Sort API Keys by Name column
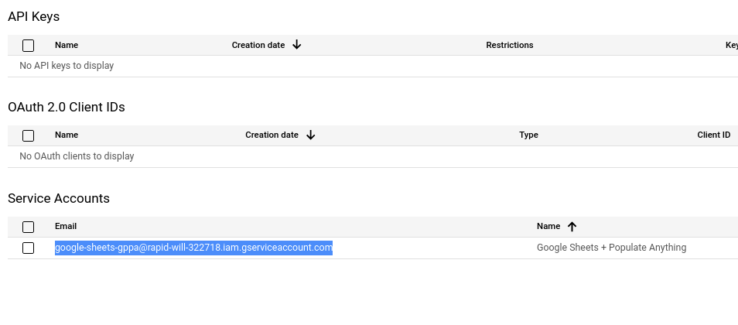Viewport: 738px width, 325px height. tap(67, 45)
